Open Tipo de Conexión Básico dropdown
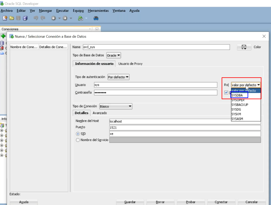Image resolution: width=271 pixels, height=205 pixels. [116, 106]
